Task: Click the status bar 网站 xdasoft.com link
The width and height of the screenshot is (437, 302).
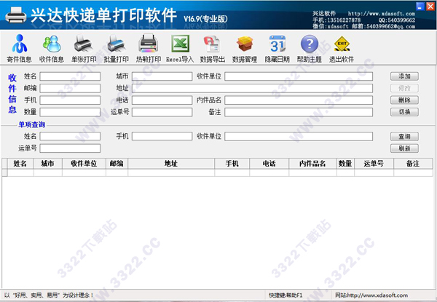Action: click(x=371, y=295)
